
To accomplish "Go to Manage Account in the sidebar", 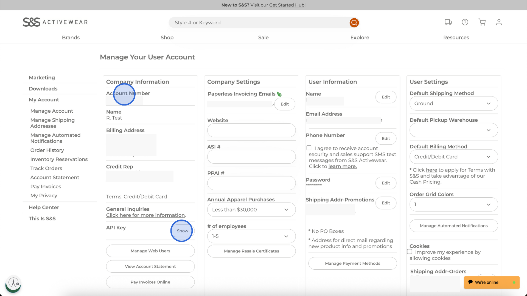I will (x=52, y=111).
